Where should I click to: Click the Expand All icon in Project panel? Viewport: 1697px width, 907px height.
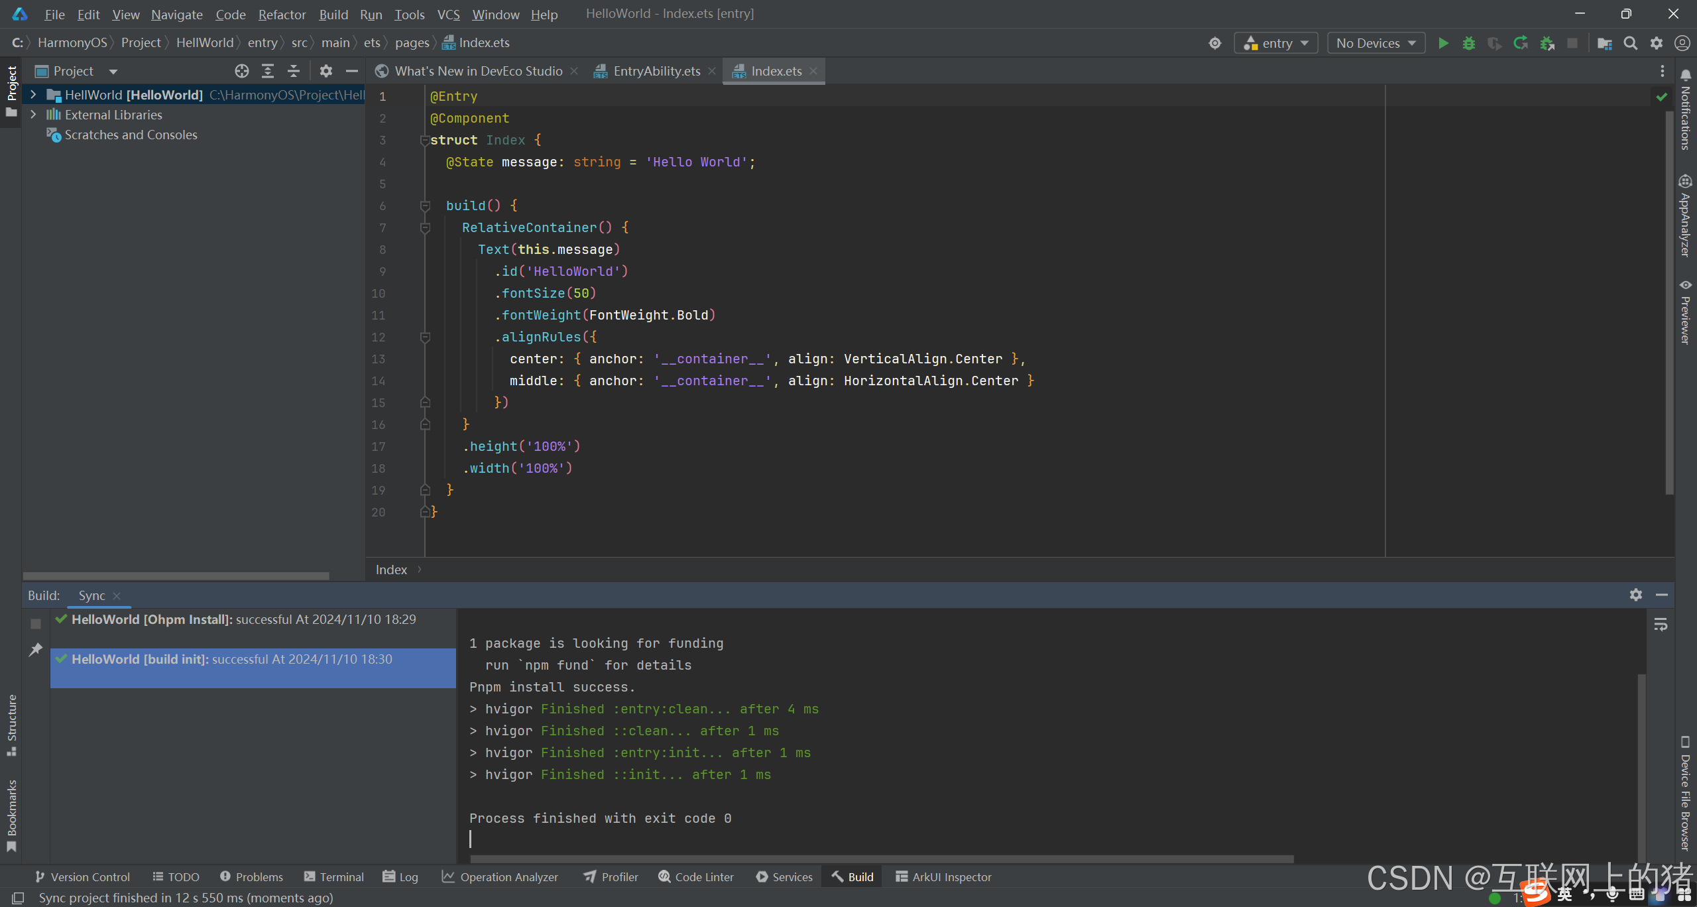point(268,71)
